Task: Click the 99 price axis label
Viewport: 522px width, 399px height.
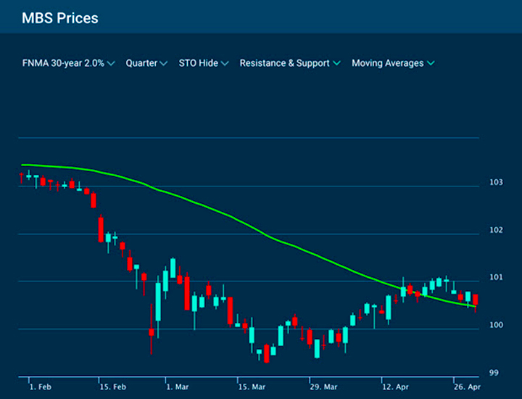Action: [x=494, y=373]
